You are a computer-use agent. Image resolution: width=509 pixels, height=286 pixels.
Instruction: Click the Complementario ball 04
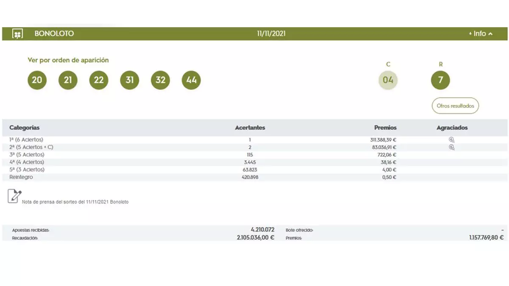(388, 80)
